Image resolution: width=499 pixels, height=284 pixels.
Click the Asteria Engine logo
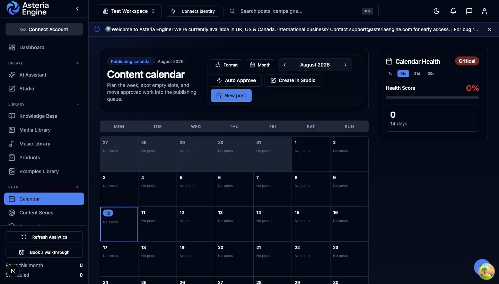point(28,9)
